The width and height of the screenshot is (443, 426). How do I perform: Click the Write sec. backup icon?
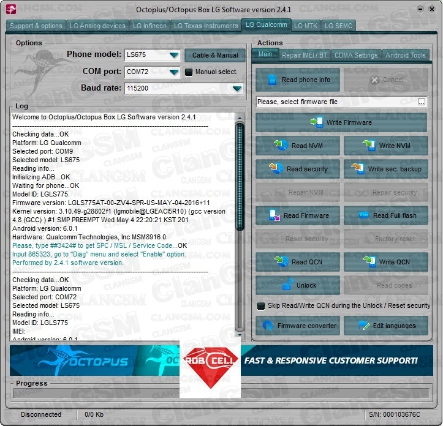click(x=357, y=168)
